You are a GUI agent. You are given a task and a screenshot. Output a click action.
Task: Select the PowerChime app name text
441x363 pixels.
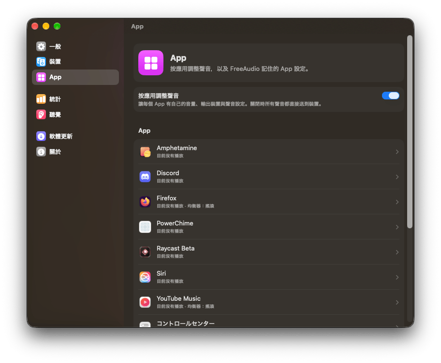[x=175, y=223]
